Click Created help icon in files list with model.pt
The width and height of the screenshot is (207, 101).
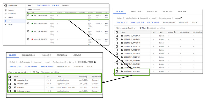coord(86,77)
